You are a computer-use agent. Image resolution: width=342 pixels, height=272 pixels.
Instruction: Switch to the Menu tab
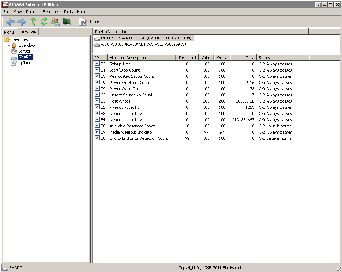(x=9, y=32)
